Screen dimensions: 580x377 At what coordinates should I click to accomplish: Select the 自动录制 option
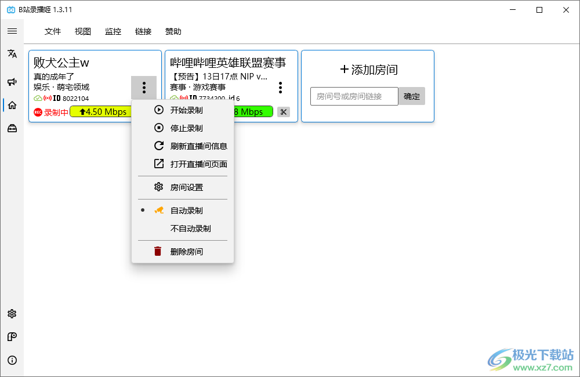click(183, 211)
